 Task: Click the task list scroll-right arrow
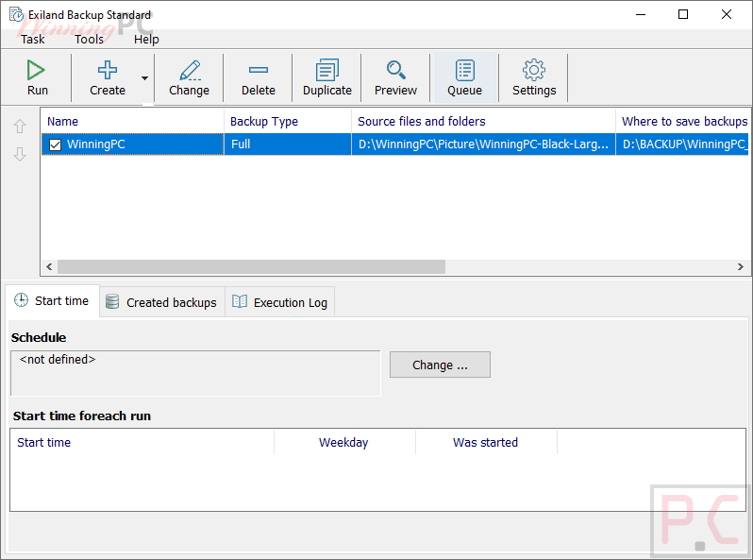740,267
